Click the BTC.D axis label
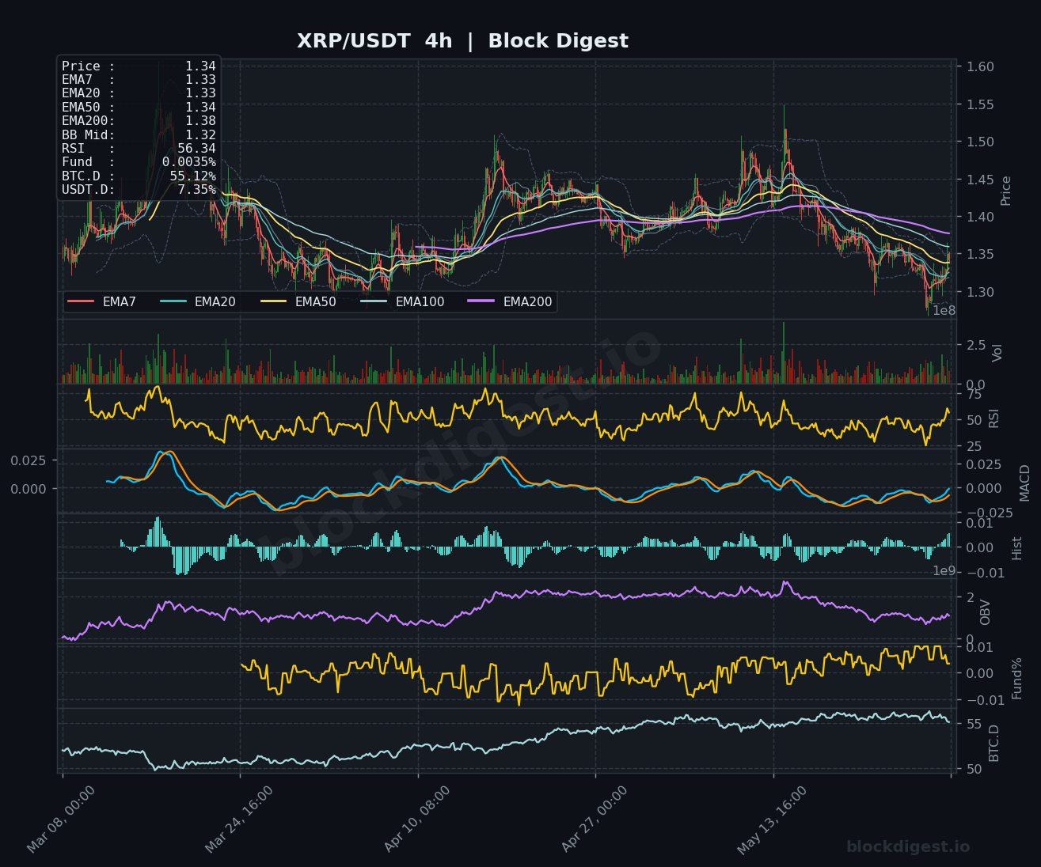Image resolution: width=1041 pixels, height=867 pixels. coord(994,743)
